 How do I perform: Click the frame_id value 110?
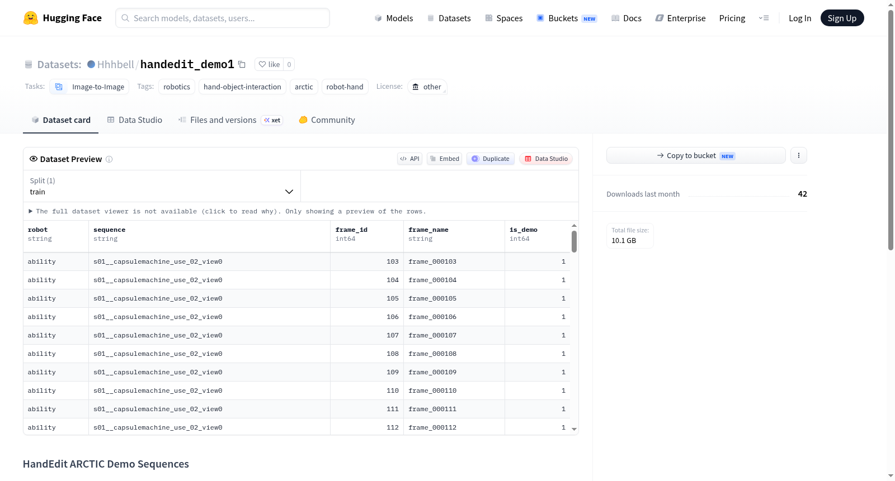(393, 390)
